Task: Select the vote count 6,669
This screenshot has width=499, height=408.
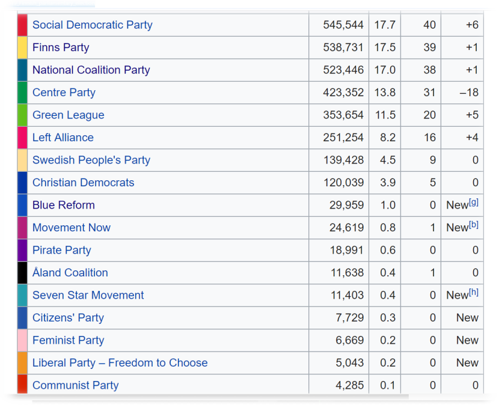Action: 350,340
